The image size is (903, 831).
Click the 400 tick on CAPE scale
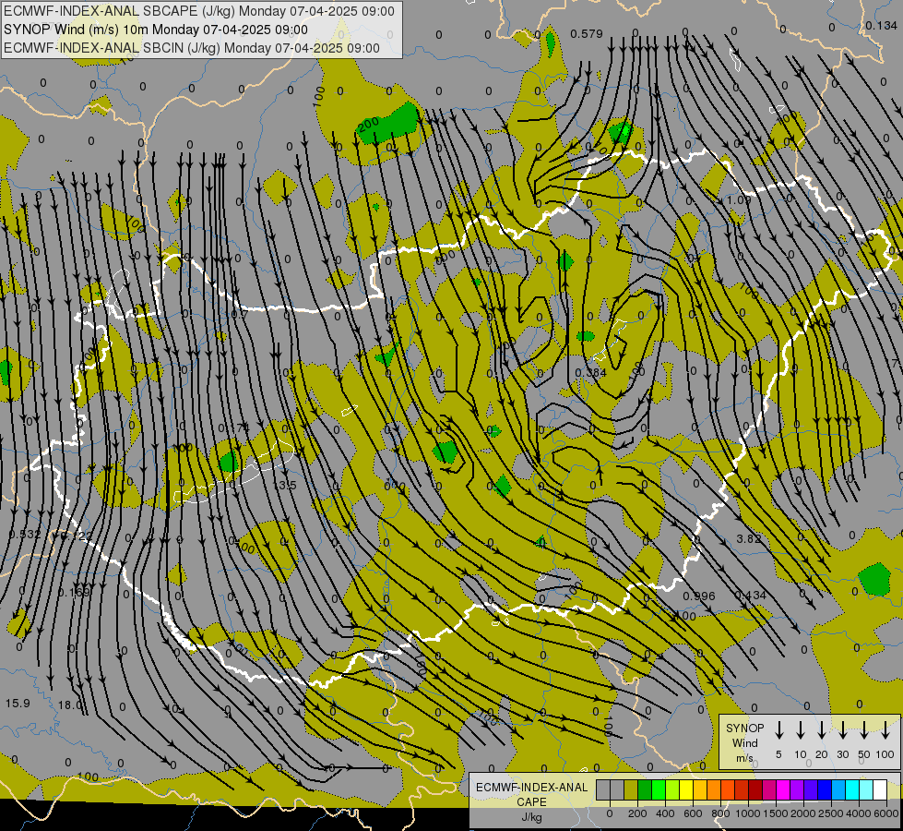click(x=665, y=813)
